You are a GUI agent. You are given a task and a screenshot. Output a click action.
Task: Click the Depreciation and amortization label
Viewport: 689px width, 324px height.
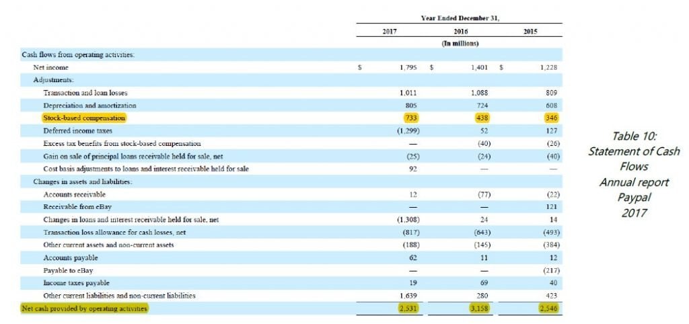pos(89,106)
